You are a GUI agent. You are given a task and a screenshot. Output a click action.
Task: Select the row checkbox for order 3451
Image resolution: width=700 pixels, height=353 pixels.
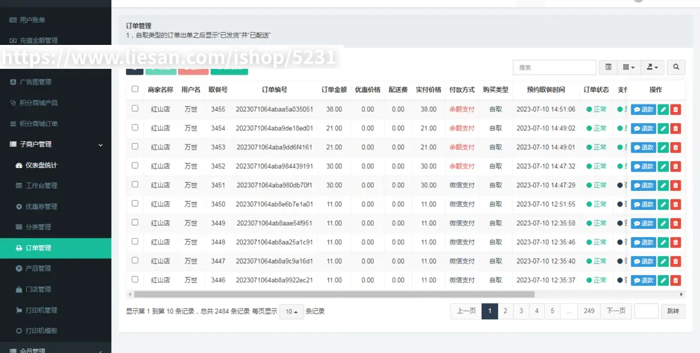point(135,184)
